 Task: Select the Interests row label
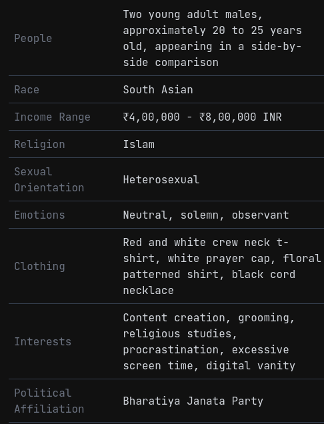pyautogui.click(x=43, y=341)
